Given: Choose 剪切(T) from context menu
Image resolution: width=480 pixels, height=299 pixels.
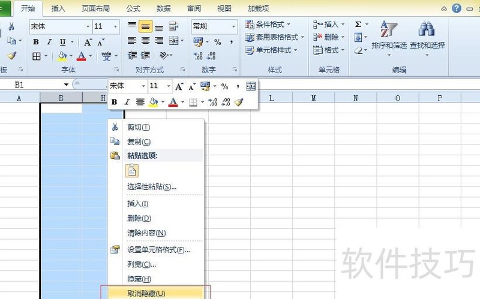Looking at the screenshot, I should 155,127.
